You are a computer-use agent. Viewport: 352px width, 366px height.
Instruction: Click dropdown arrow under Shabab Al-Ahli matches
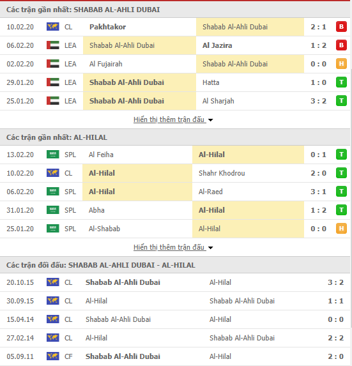click(211, 120)
